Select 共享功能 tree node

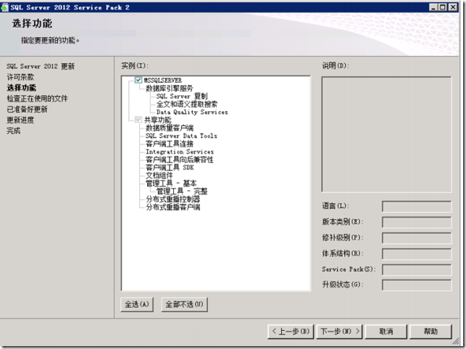point(157,120)
